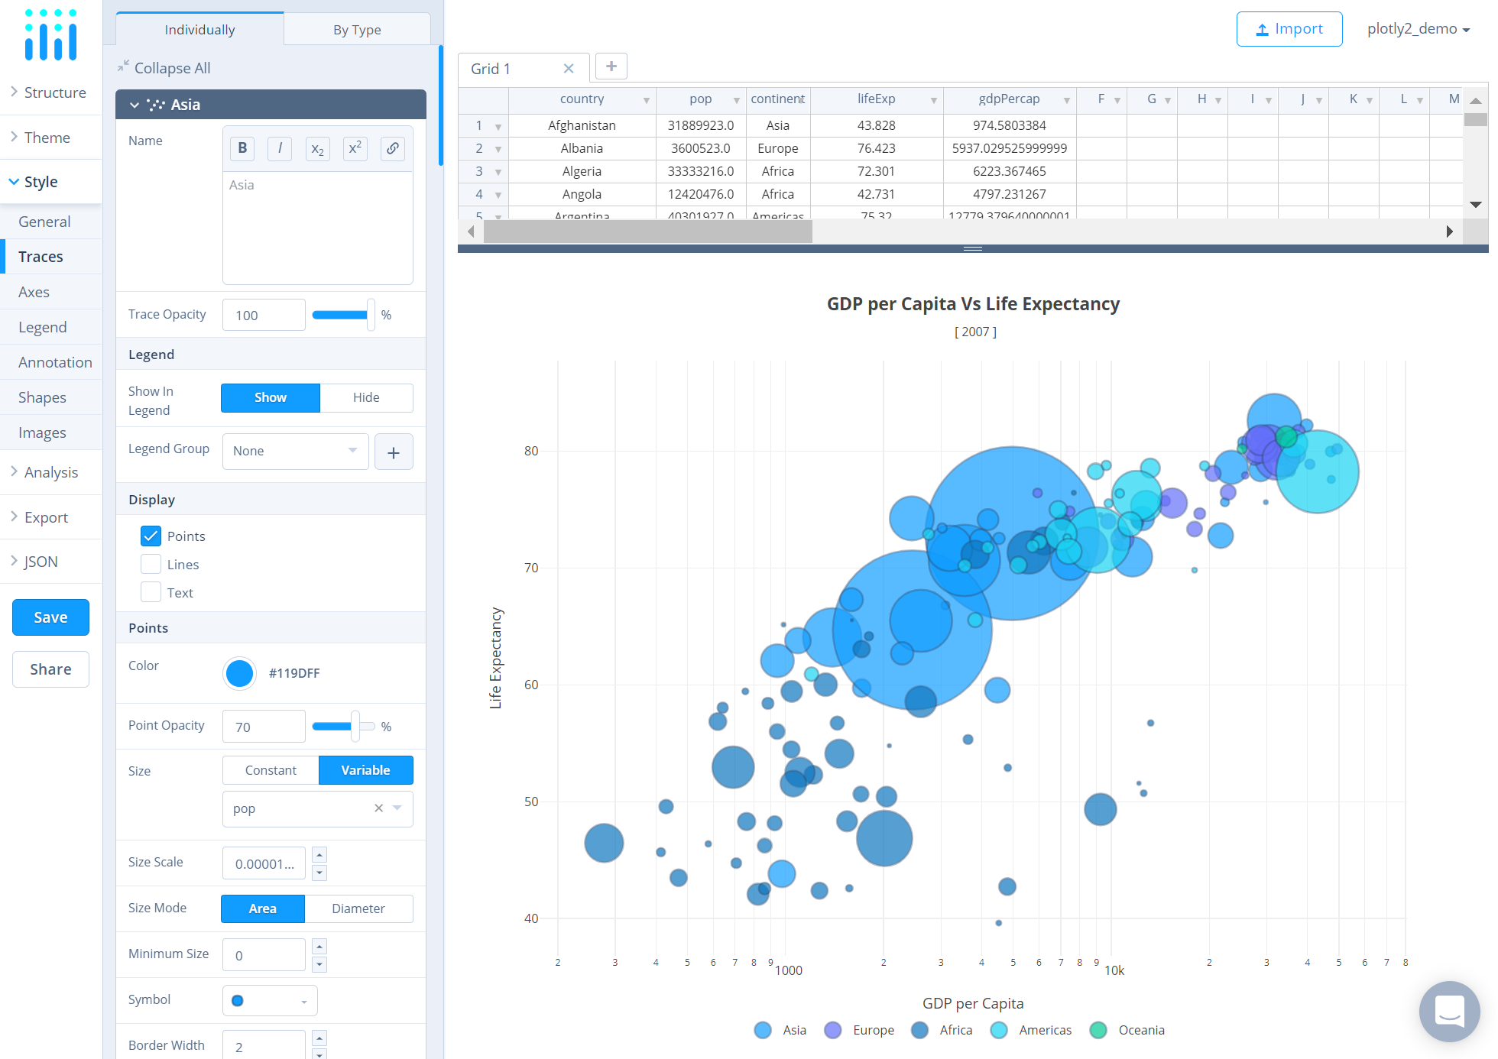Click the Save button

coord(50,617)
